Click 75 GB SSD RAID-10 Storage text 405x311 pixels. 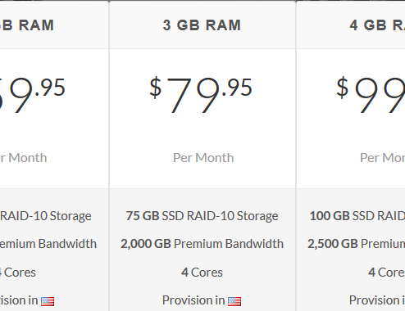[x=202, y=216]
